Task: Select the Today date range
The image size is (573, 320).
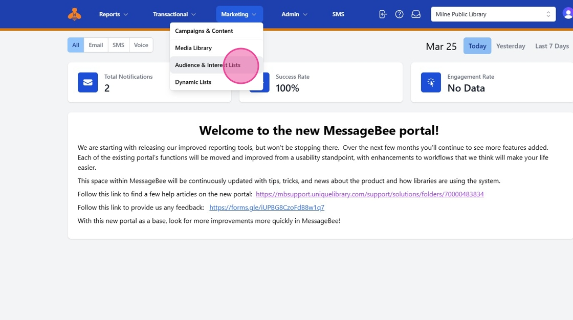Action: point(477,46)
